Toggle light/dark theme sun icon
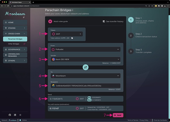 click(20, 115)
